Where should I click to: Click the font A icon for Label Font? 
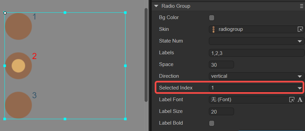point(300,100)
